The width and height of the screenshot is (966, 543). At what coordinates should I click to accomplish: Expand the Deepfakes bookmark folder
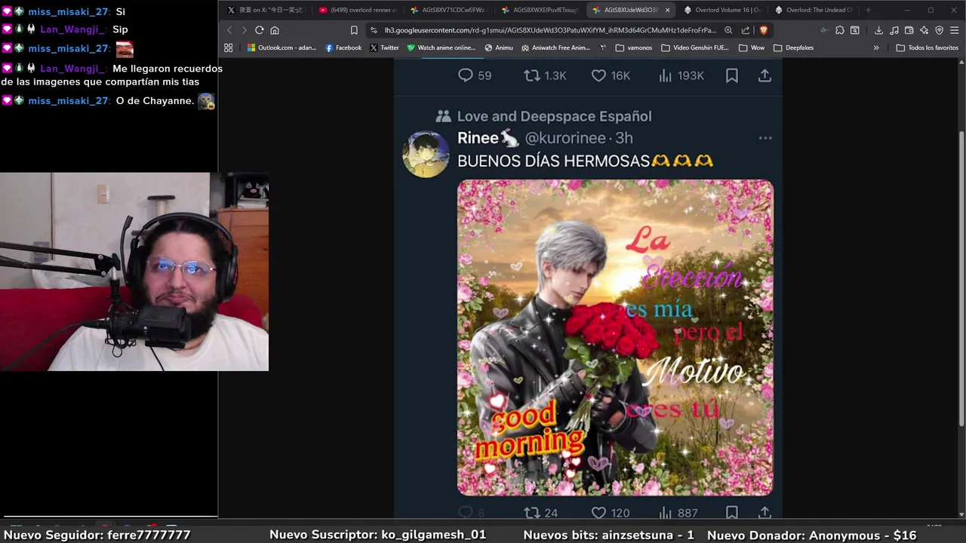click(x=793, y=48)
